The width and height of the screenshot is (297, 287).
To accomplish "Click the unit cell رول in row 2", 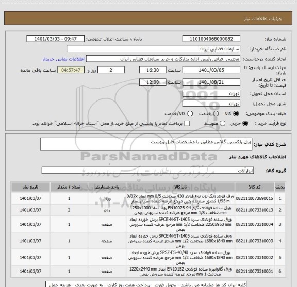I will [x=107, y=210].
